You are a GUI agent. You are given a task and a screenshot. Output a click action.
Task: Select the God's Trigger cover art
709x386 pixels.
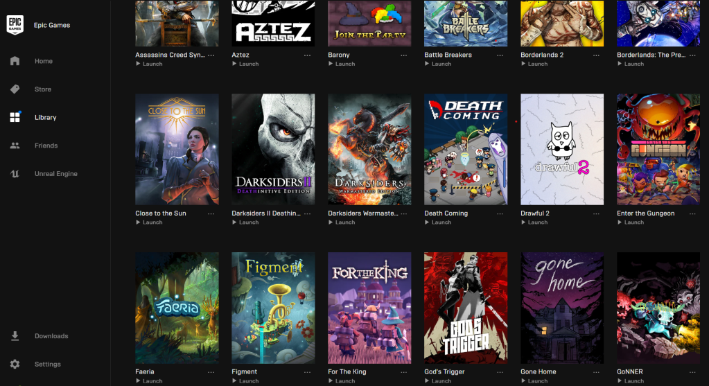click(466, 308)
